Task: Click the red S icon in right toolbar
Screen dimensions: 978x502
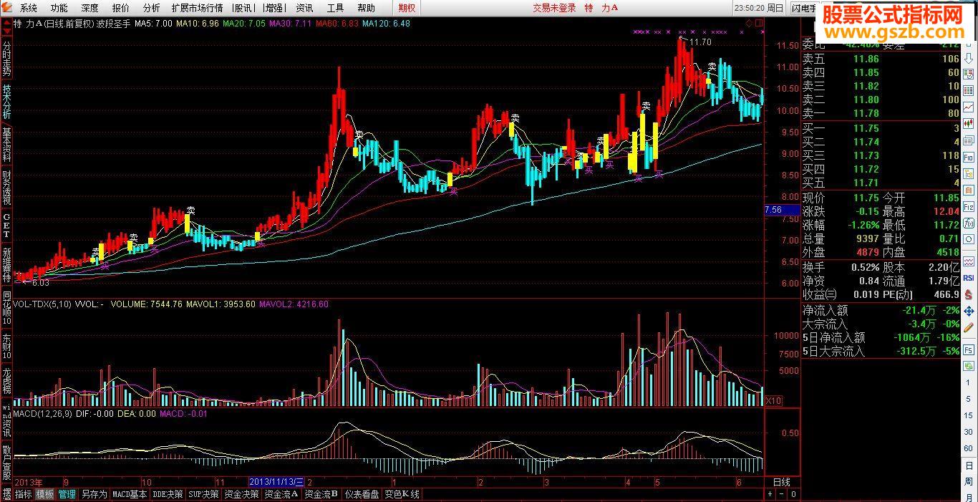Action: point(968,294)
